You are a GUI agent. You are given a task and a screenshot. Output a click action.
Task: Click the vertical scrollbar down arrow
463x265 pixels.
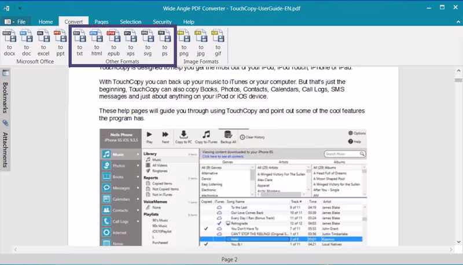click(458, 242)
